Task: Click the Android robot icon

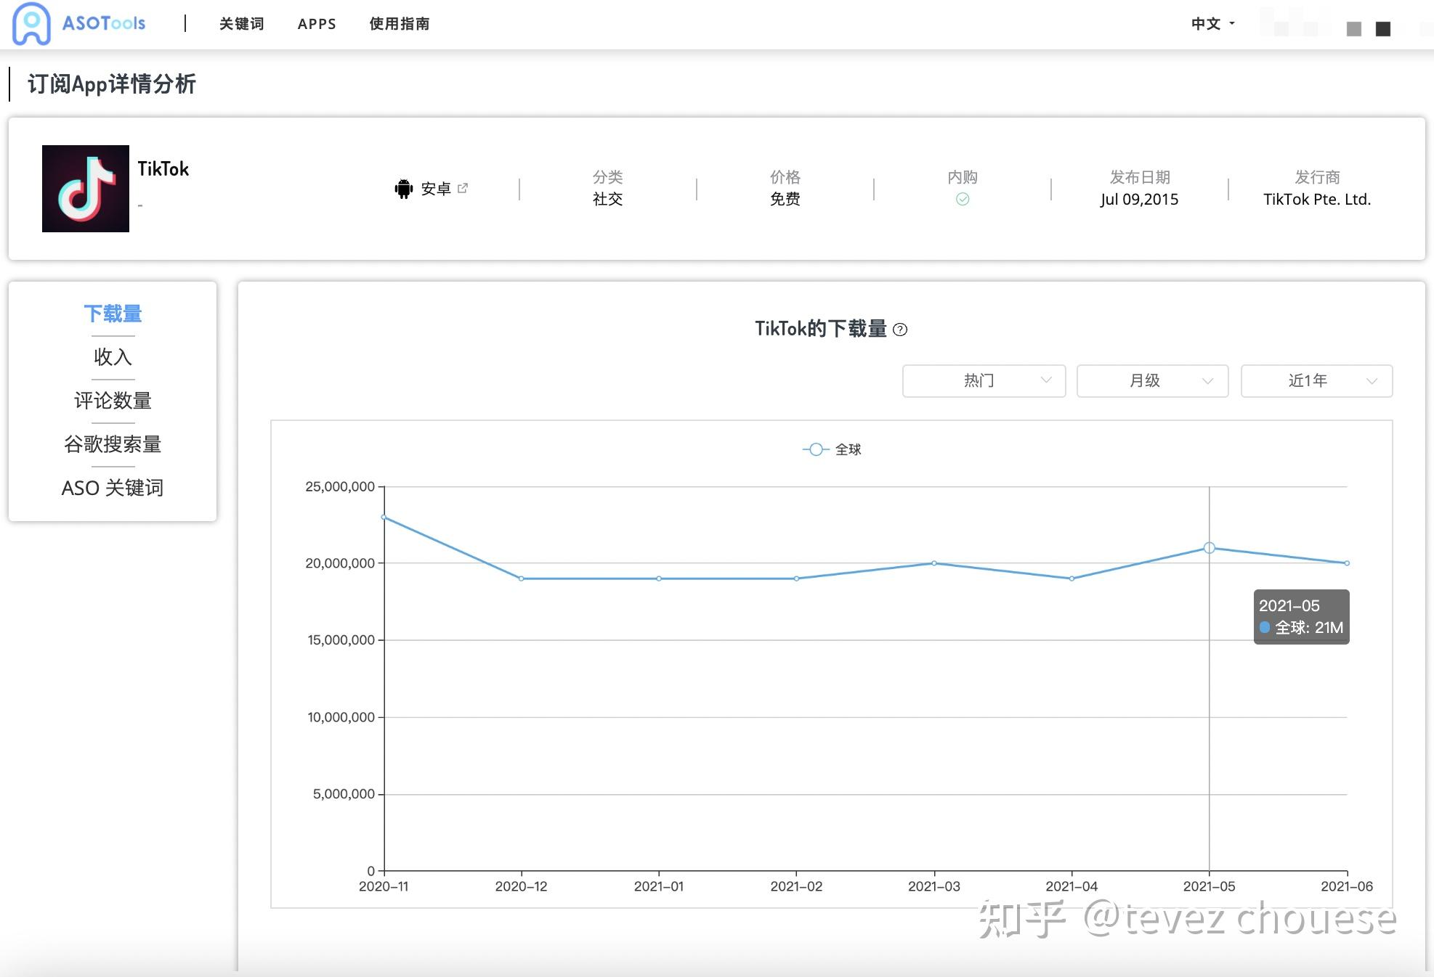Action: tap(403, 189)
